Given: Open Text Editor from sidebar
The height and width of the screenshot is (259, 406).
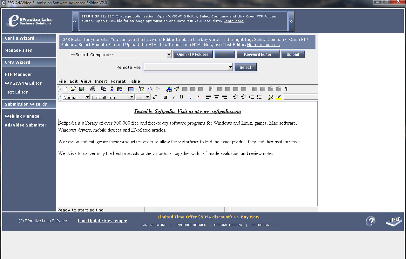Looking at the screenshot, I should coord(16,92).
